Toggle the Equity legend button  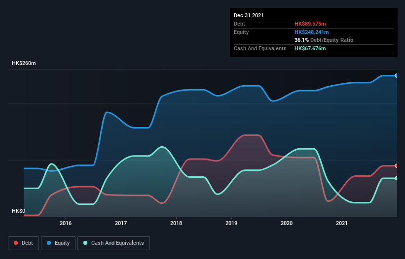[58, 243]
